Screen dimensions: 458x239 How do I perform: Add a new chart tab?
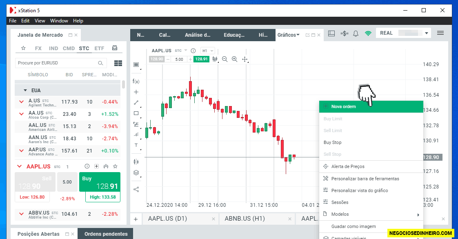coord(136,219)
